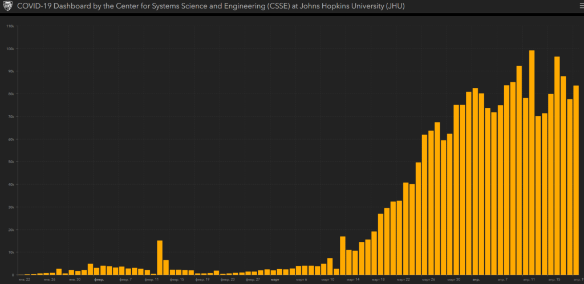The height and width of the screenshot is (284, 584).
Task: Click the 'март 14' date label
Action: point(354,279)
